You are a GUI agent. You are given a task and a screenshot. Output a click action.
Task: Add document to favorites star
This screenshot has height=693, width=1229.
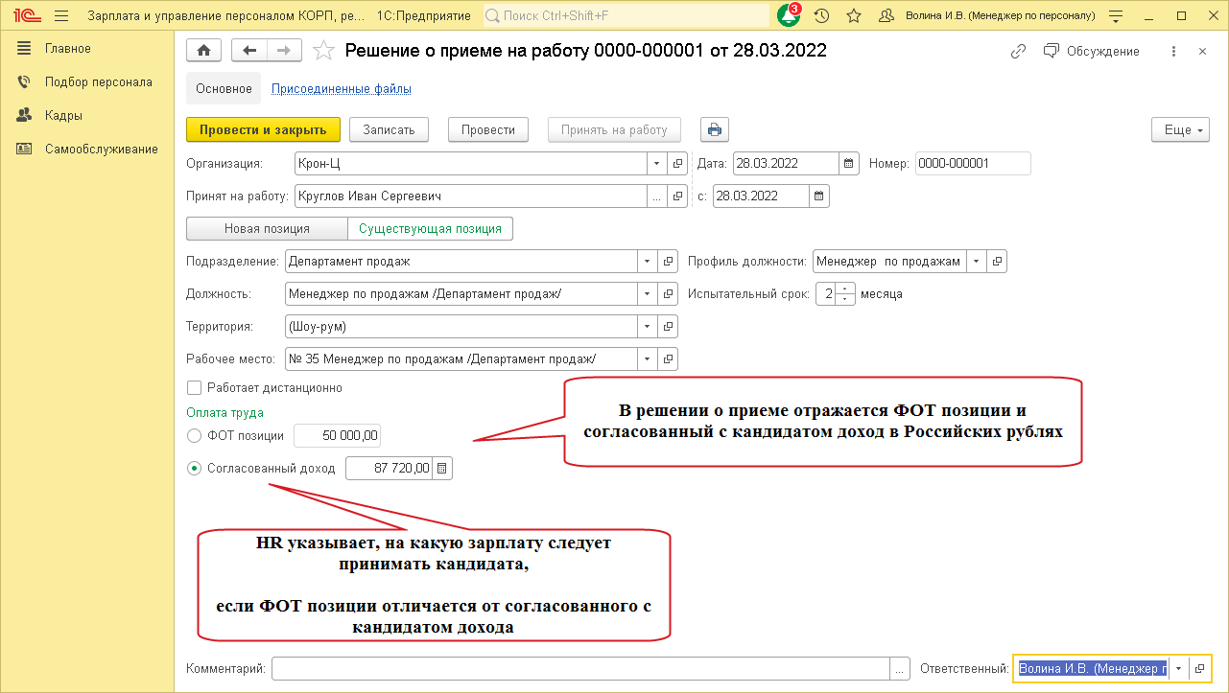coord(324,51)
